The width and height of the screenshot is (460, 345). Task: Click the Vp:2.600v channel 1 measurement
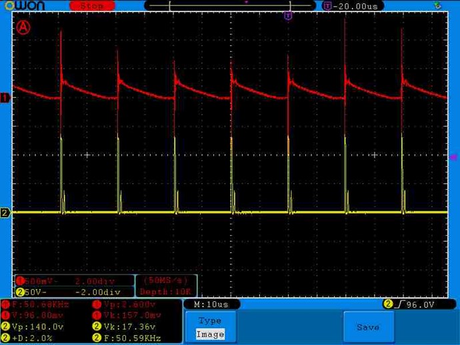125,304
